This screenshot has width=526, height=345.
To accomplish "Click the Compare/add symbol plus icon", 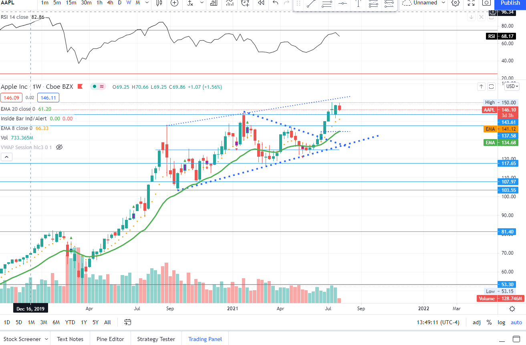I will (x=175, y=3).
